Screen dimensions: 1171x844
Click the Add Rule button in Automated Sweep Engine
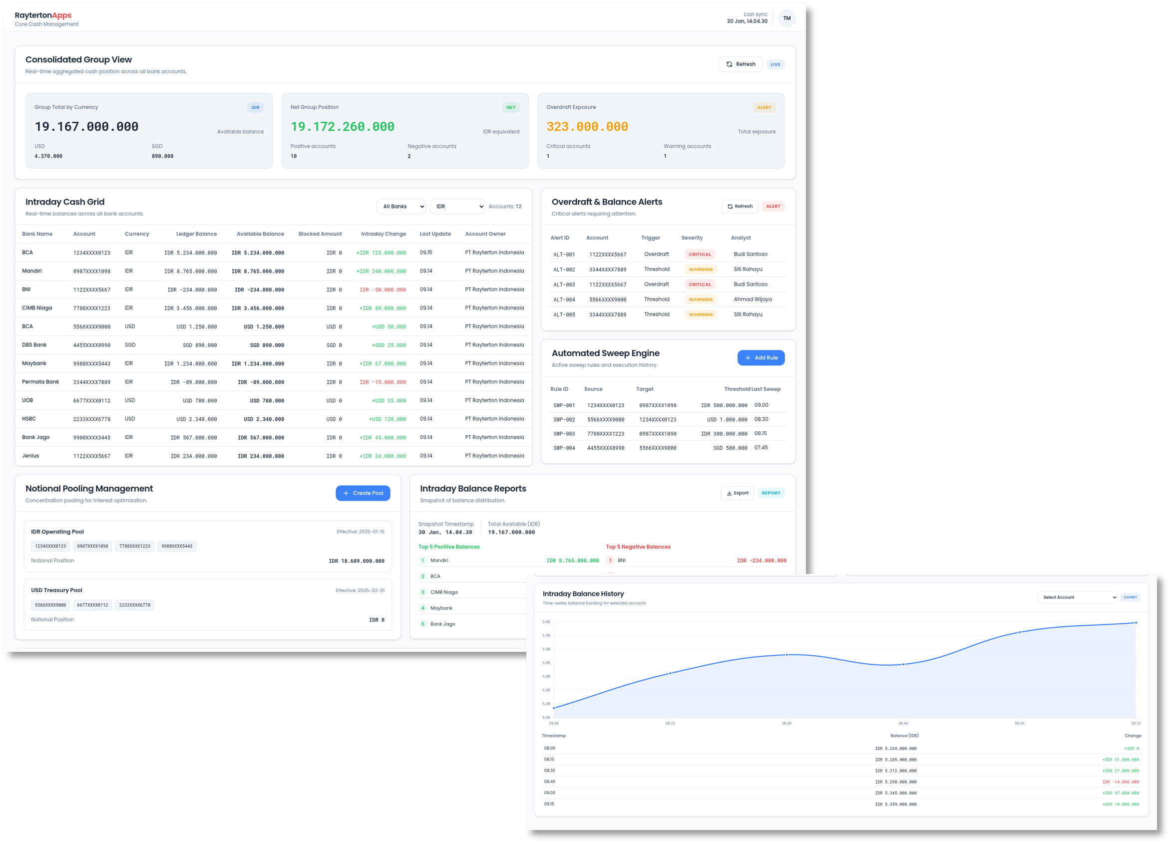click(x=761, y=358)
